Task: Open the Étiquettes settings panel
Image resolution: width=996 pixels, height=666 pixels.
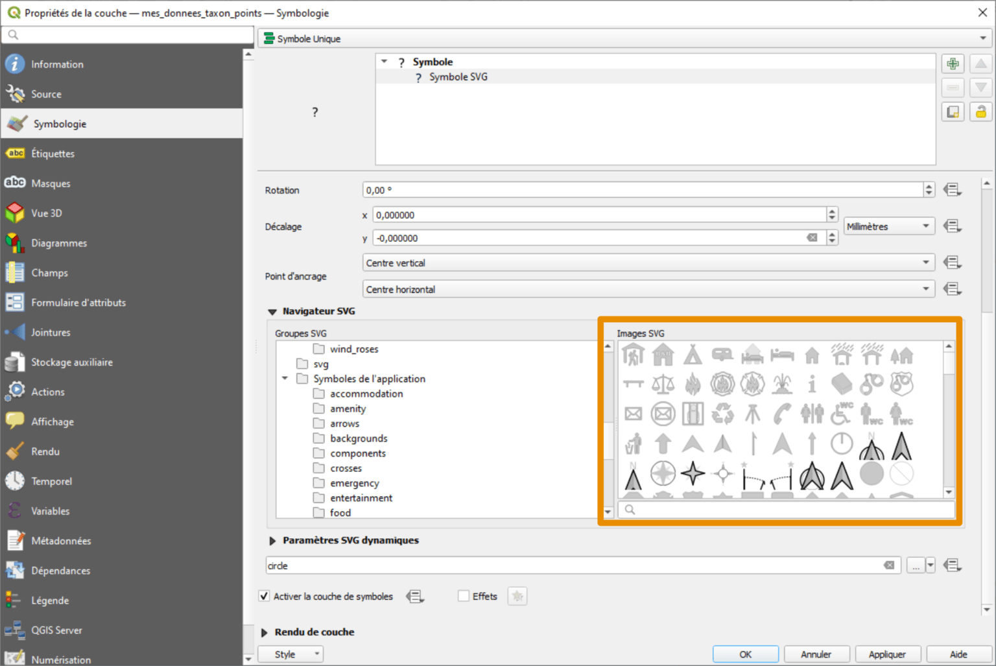Action: (53, 154)
